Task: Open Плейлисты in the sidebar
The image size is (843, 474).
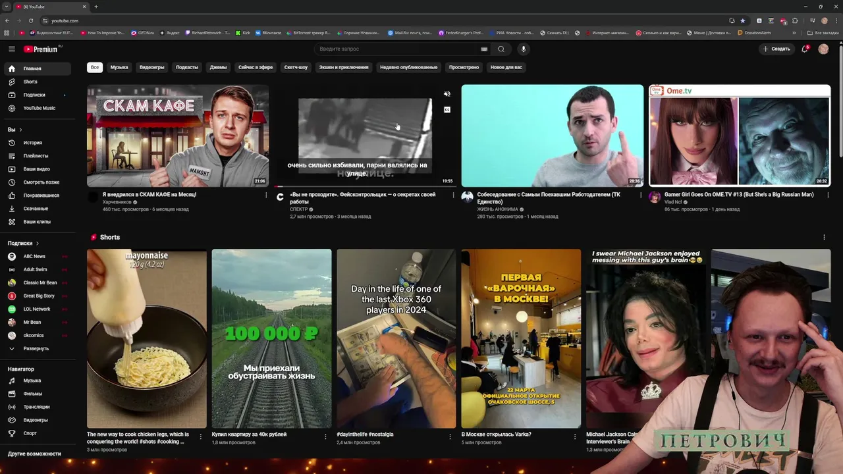Action: point(38,156)
